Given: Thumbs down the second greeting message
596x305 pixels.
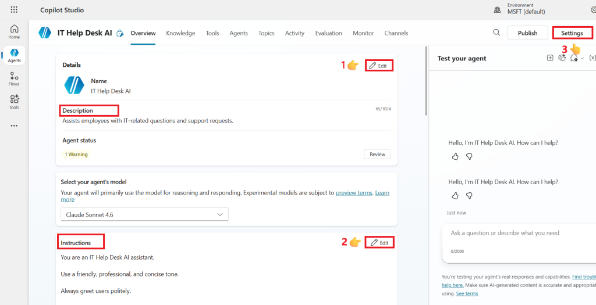Looking at the screenshot, I should [469, 196].
